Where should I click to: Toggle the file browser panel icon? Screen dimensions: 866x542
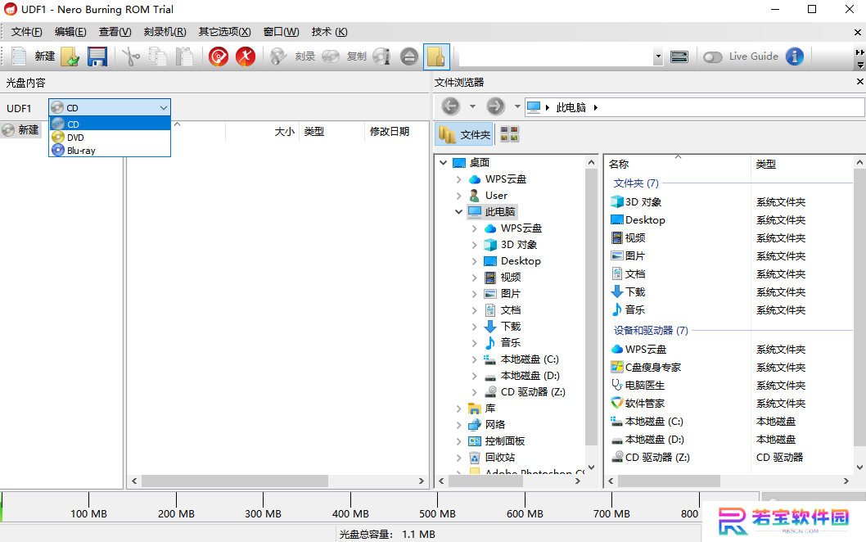(x=436, y=56)
